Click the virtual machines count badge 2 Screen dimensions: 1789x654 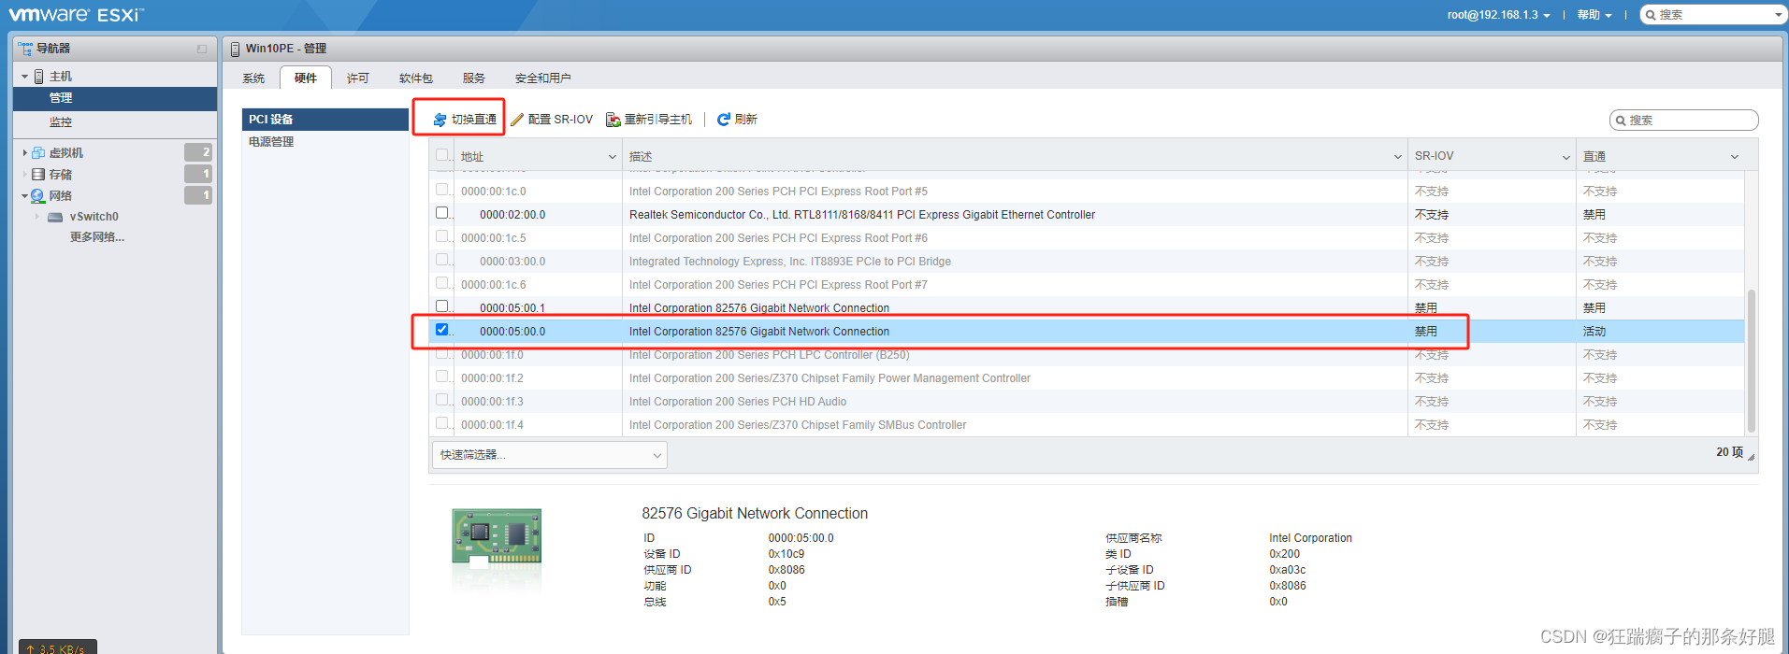[x=198, y=152]
